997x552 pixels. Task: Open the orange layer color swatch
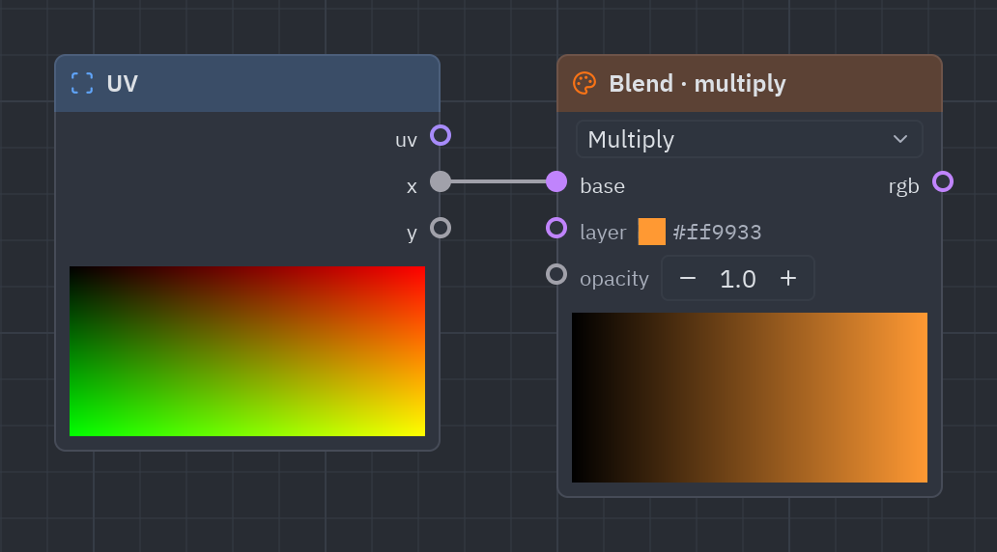pos(652,232)
